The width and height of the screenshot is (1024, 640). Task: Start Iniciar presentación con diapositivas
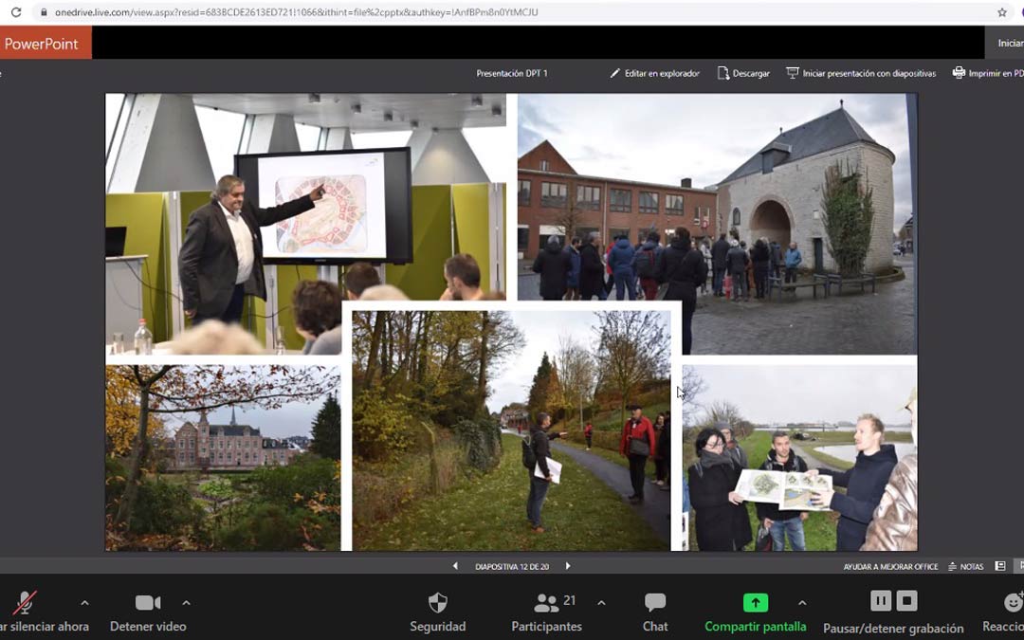[869, 73]
